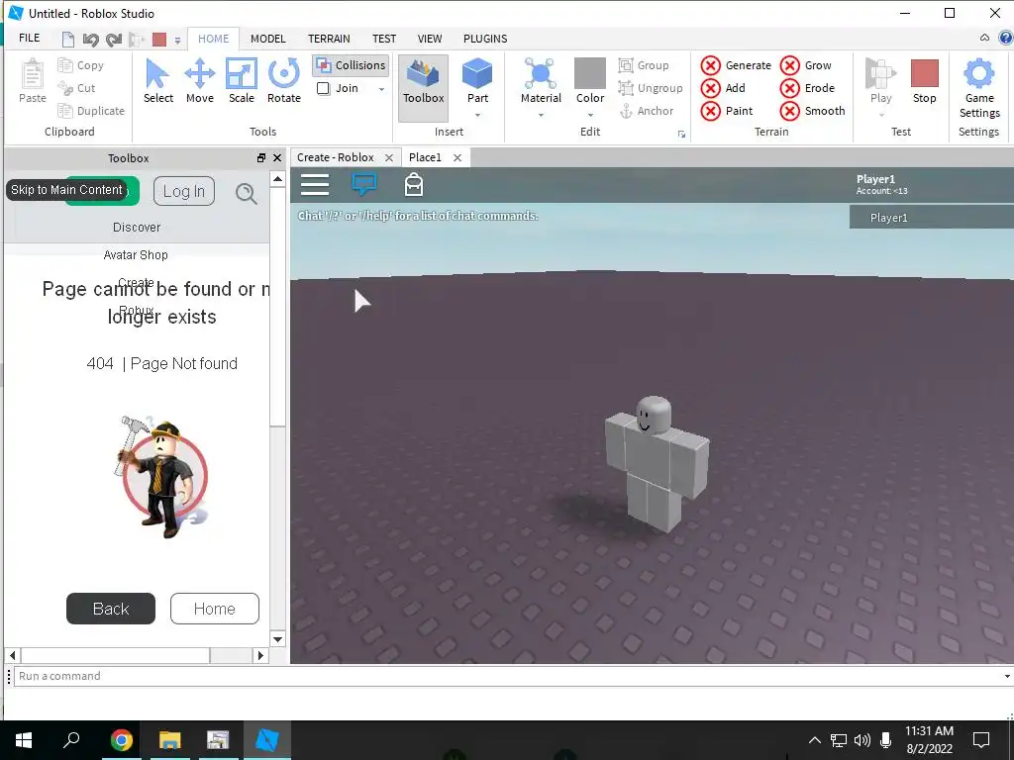
Task: Click the Run a command input field
Action: tap(508, 676)
